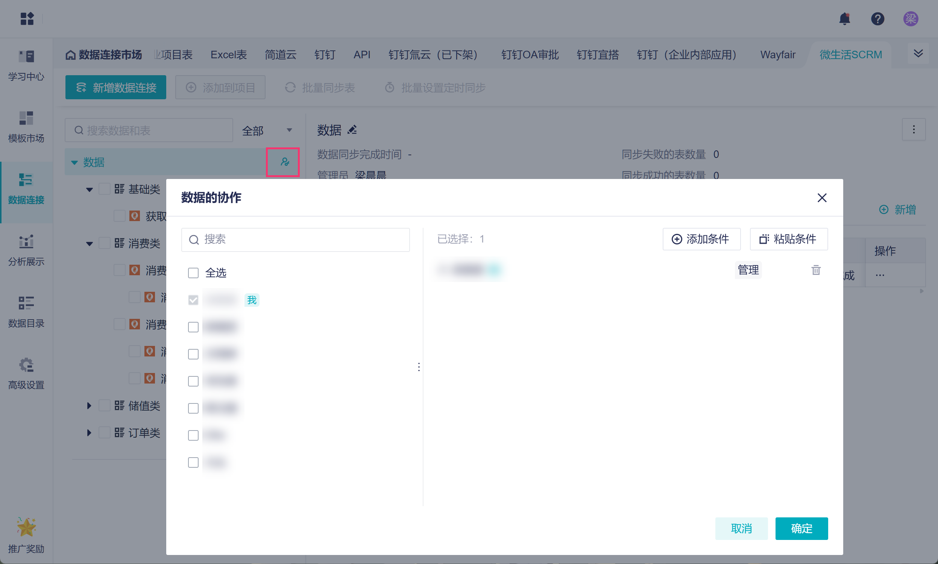Click the app grid logo icon

[x=27, y=19]
